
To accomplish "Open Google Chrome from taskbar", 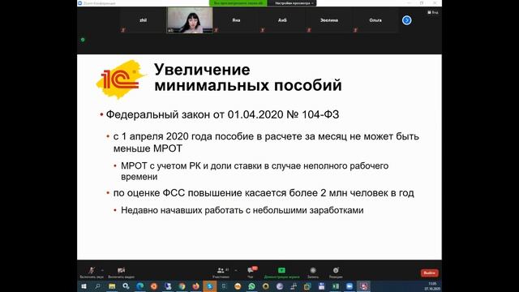I will (x=182, y=286).
